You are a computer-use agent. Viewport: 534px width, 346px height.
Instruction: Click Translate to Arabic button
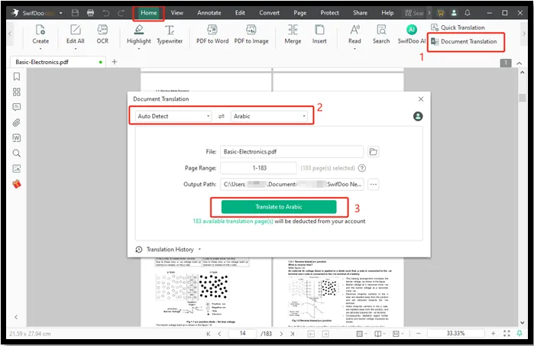pyautogui.click(x=279, y=207)
